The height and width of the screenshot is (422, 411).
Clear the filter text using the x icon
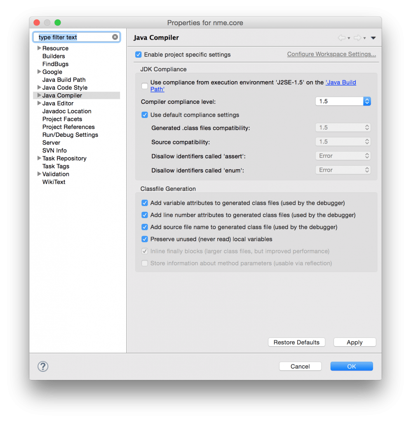coord(115,37)
